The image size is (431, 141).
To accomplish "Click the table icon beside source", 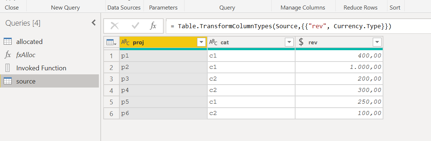I will (x=8, y=81).
